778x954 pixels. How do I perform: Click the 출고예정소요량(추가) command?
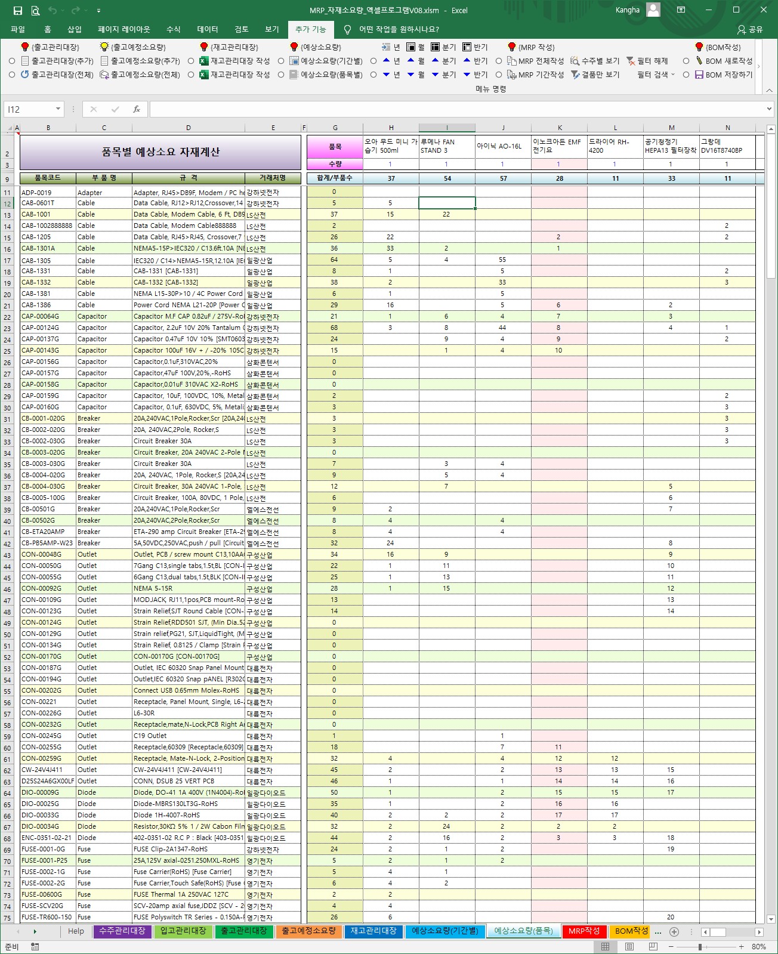(x=140, y=61)
